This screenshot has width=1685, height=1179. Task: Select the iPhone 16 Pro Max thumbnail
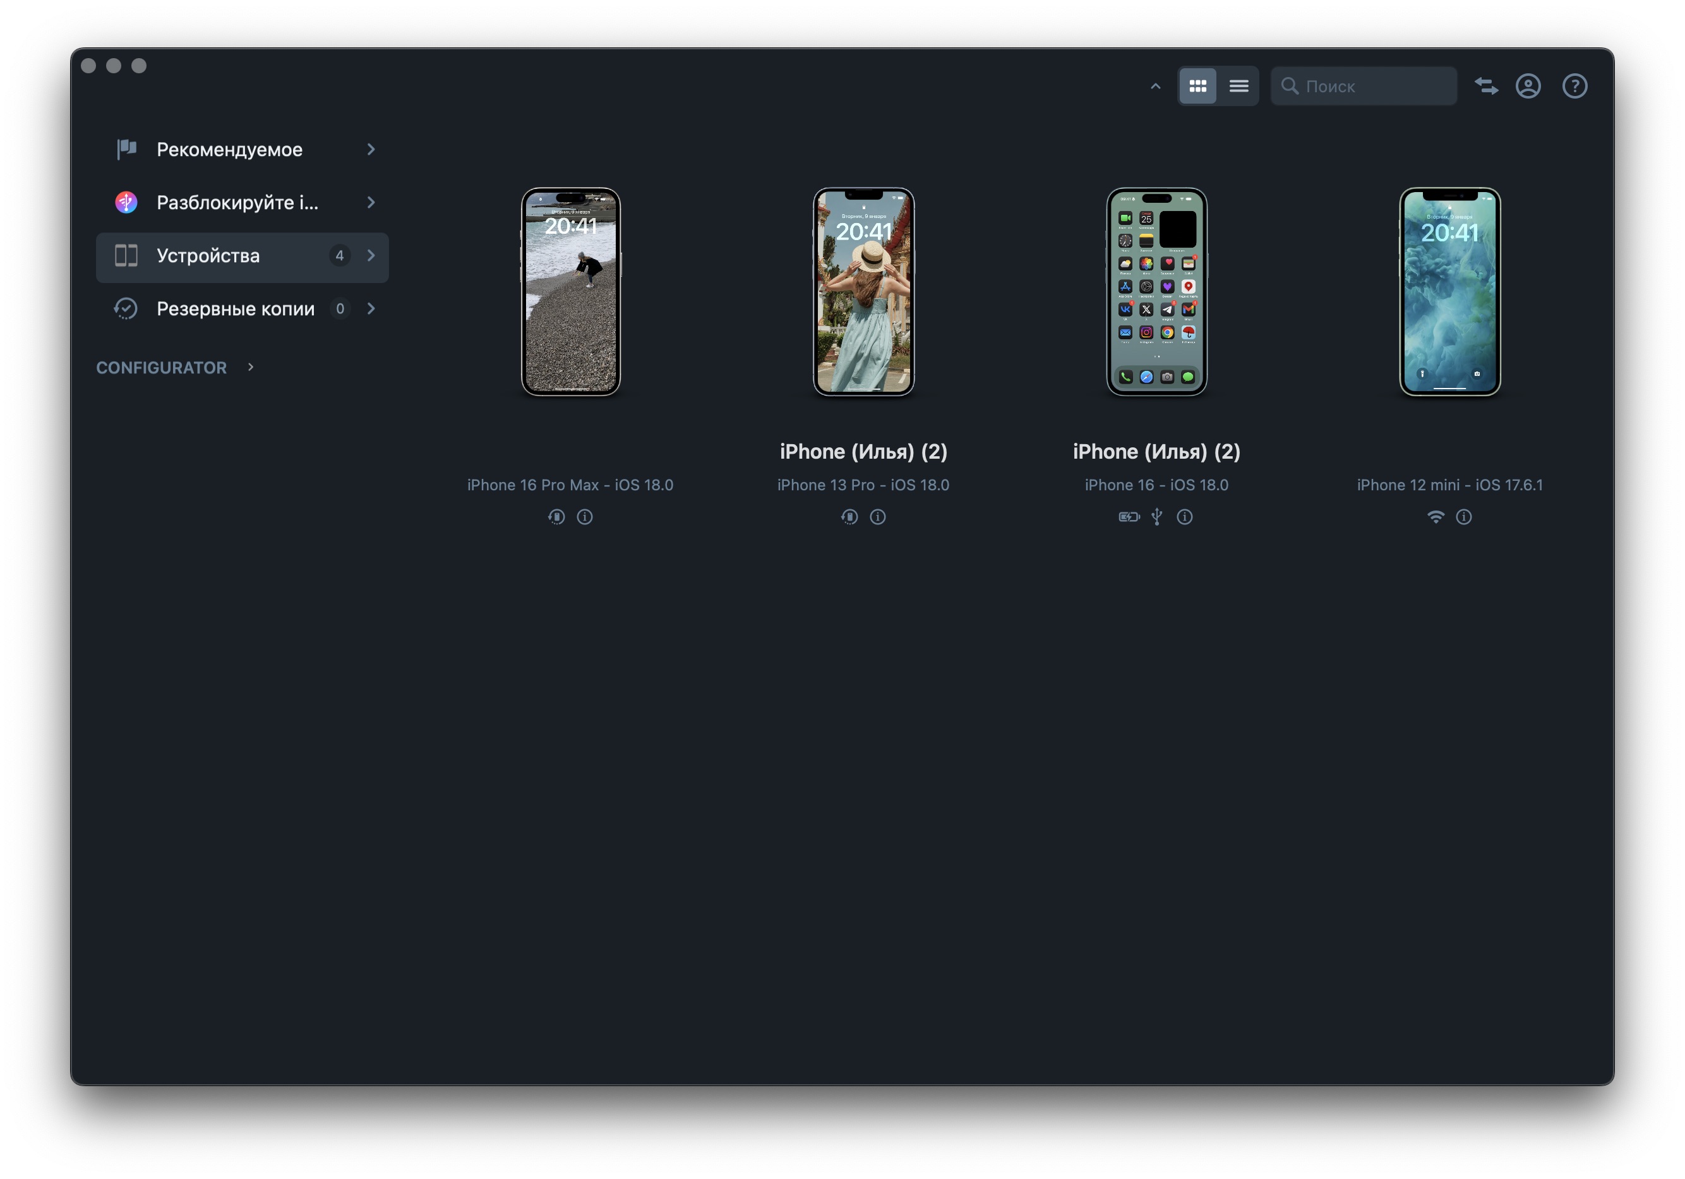pos(570,291)
